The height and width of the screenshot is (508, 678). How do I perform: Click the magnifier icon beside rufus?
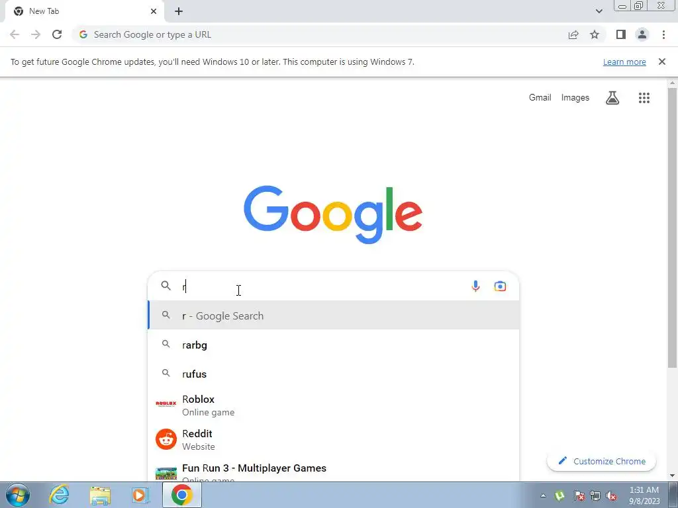166,373
